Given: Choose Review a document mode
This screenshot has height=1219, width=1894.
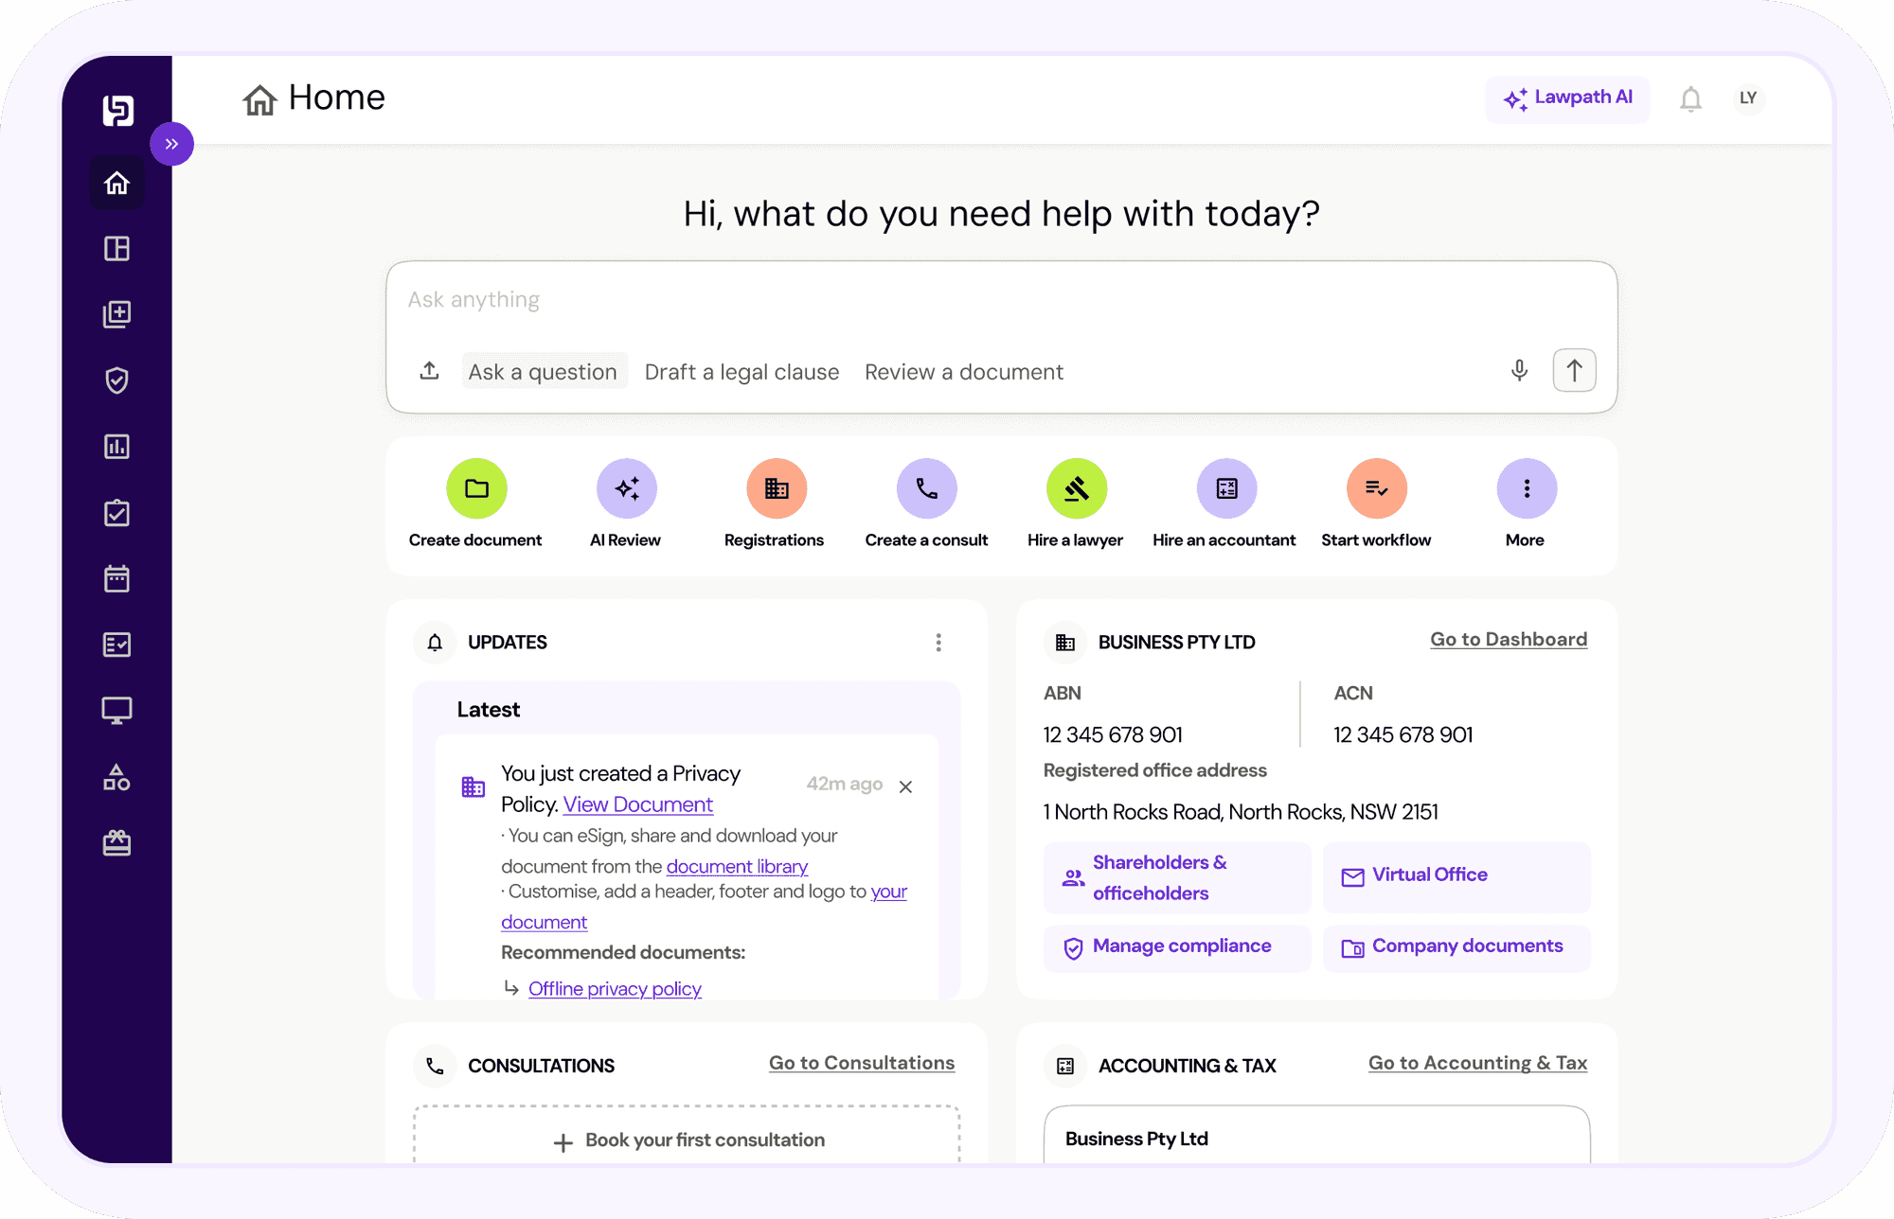Looking at the screenshot, I should (963, 372).
